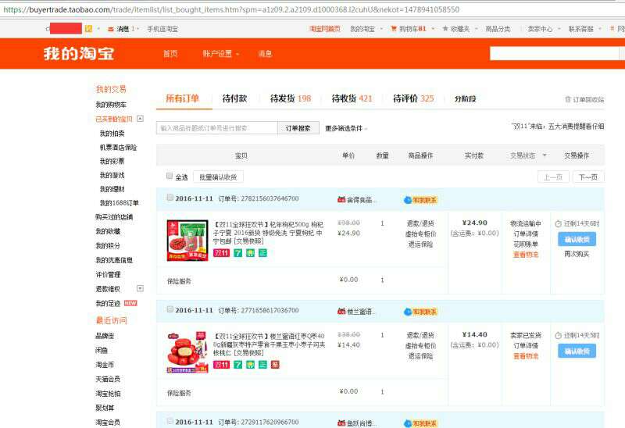Click the 保 guarantee badge under 枸杞 item
The height and width of the screenshot is (428, 625).
coord(250,253)
